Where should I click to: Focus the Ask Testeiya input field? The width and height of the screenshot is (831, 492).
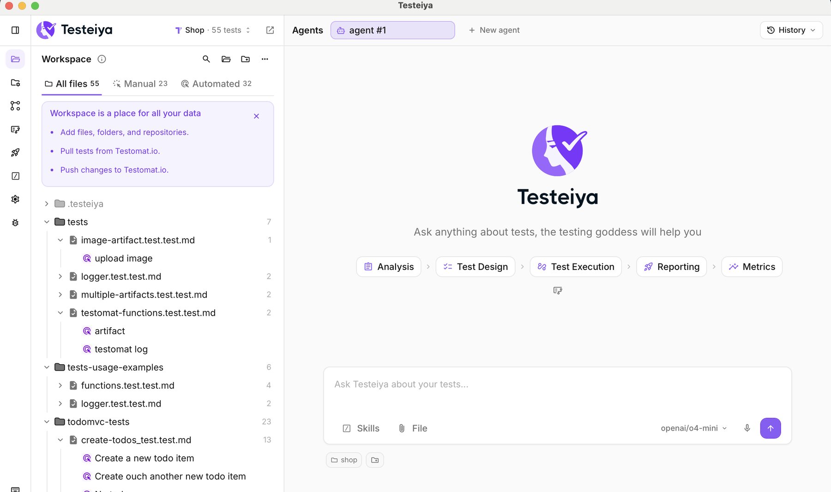point(557,384)
